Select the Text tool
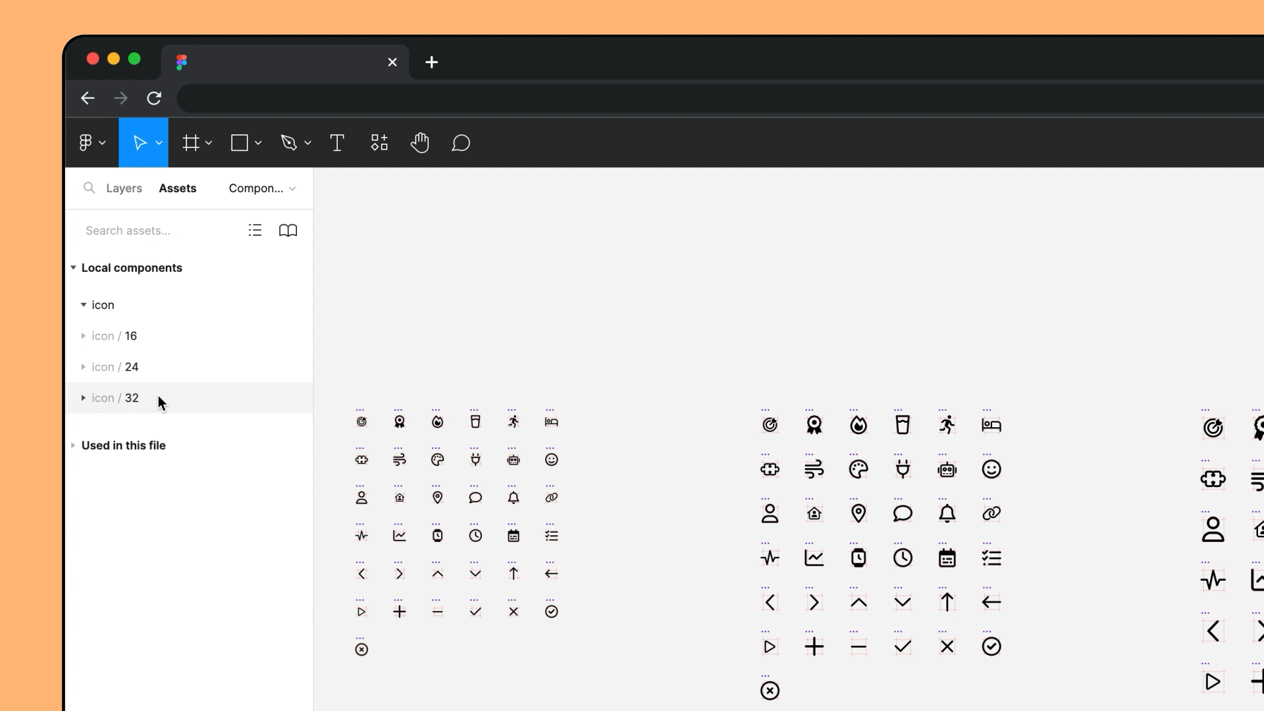This screenshot has width=1264, height=711. (x=337, y=143)
